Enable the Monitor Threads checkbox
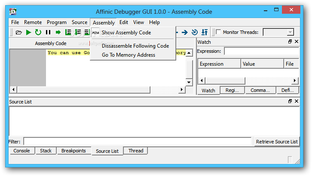 pos(218,32)
